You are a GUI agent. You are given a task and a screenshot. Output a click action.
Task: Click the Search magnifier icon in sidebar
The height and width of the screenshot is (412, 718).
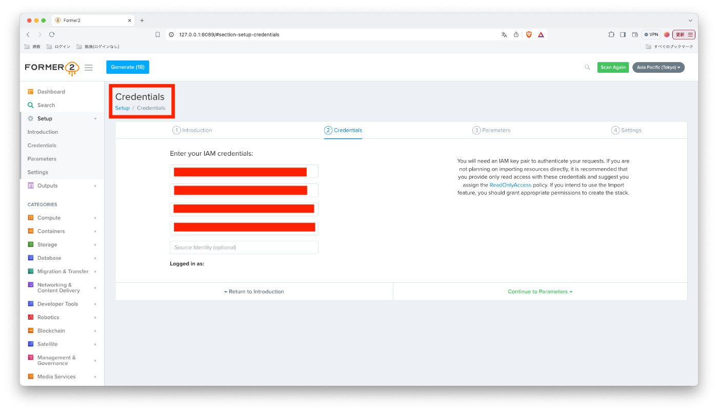pos(31,105)
